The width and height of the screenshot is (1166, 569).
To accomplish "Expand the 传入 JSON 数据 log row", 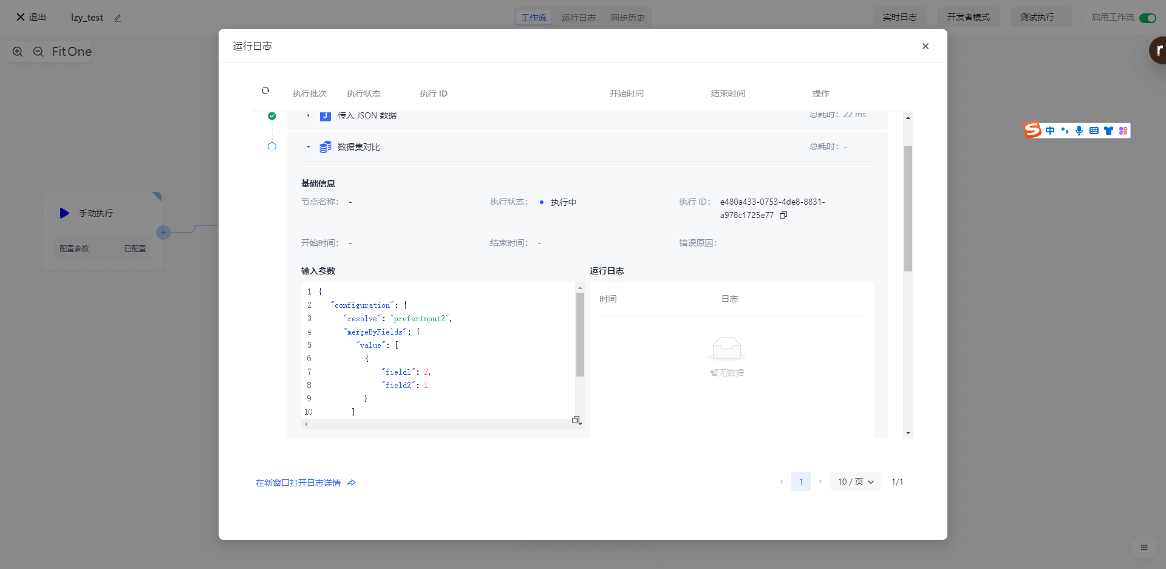I will [309, 115].
